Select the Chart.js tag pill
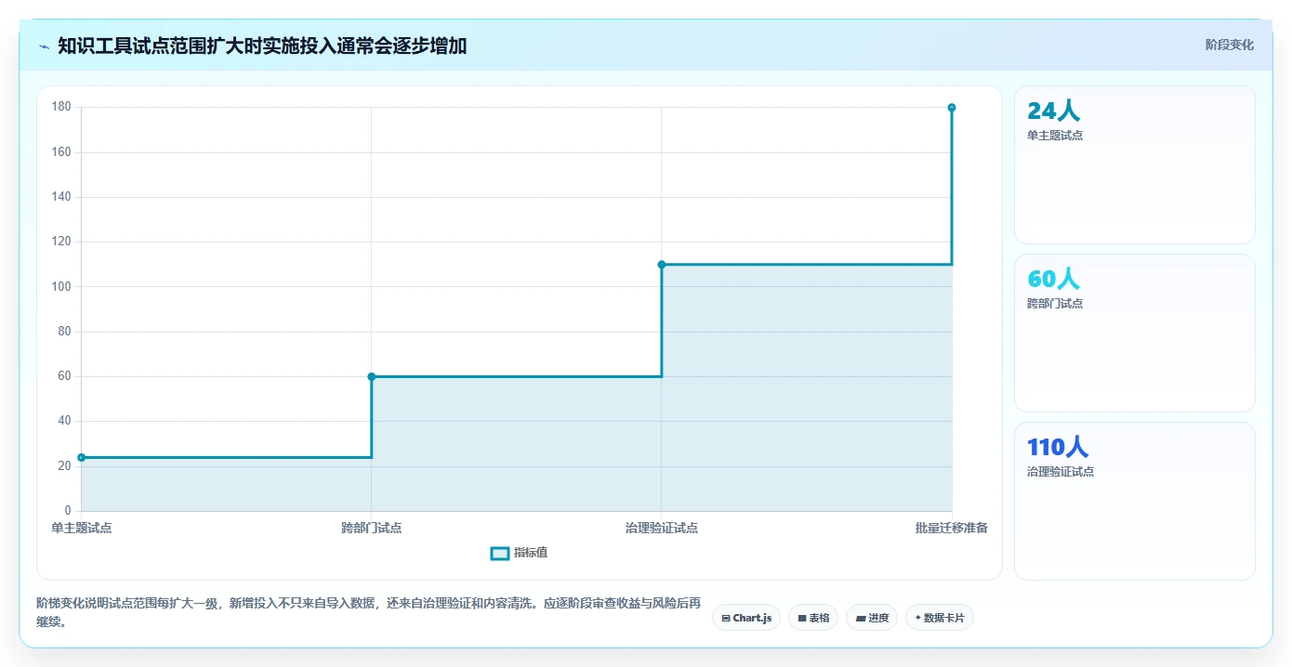 coord(746,618)
